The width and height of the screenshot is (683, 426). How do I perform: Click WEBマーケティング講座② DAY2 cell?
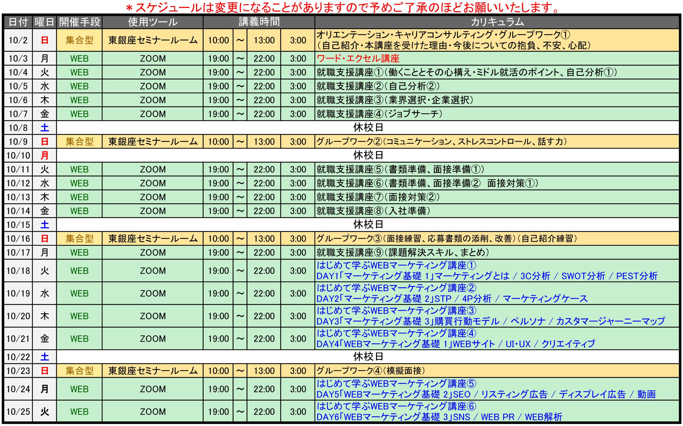[497, 293]
